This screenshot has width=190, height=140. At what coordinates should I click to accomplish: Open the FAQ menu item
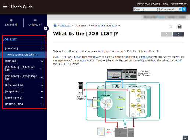[x=165, y=4]
